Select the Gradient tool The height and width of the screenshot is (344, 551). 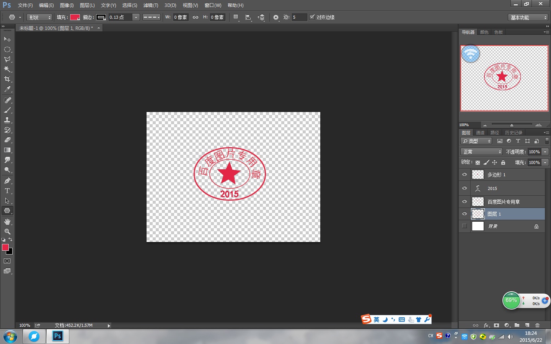pos(7,150)
